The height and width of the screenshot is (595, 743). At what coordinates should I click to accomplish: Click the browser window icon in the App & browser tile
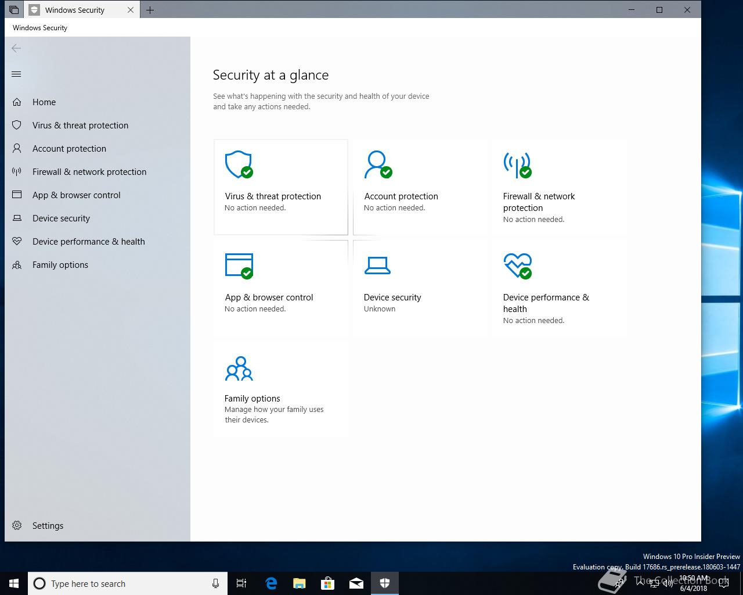coord(239,266)
